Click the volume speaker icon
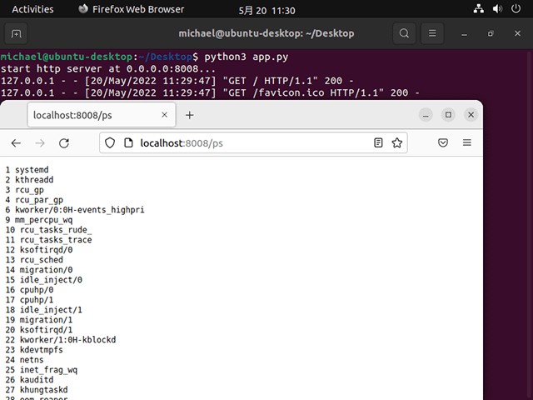This screenshot has width=533, height=400. point(497,9)
